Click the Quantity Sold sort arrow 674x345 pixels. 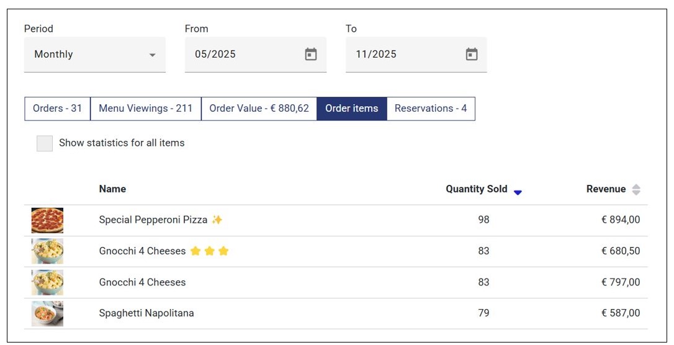pos(518,192)
